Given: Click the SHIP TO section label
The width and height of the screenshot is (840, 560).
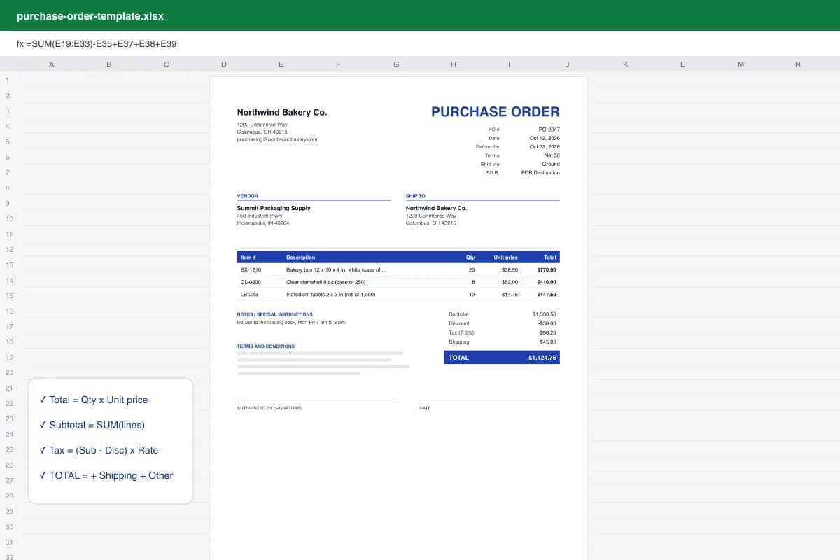Looking at the screenshot, I should pos(415,196).
